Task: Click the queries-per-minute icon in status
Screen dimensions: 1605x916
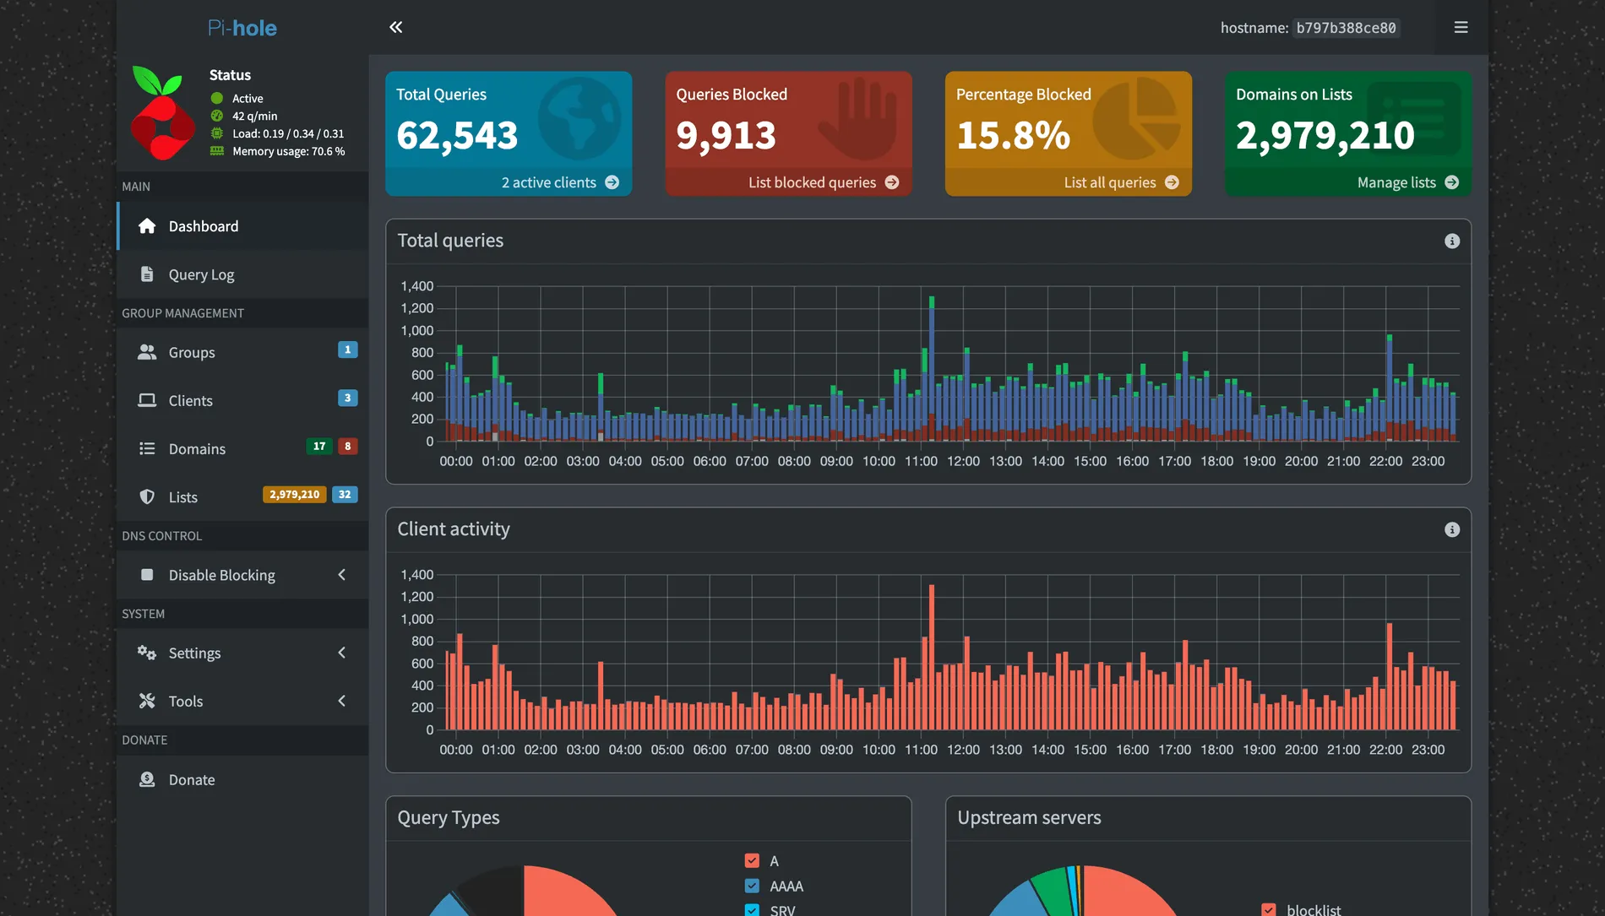Action: click(x=217, y=116)
